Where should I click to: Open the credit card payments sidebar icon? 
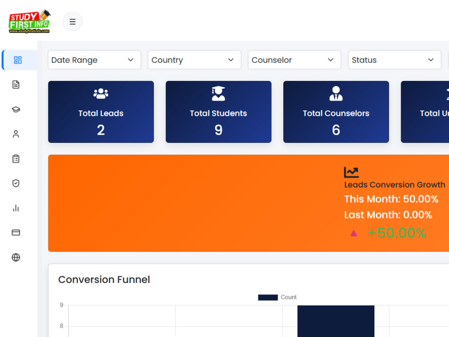tap(16, 232)
